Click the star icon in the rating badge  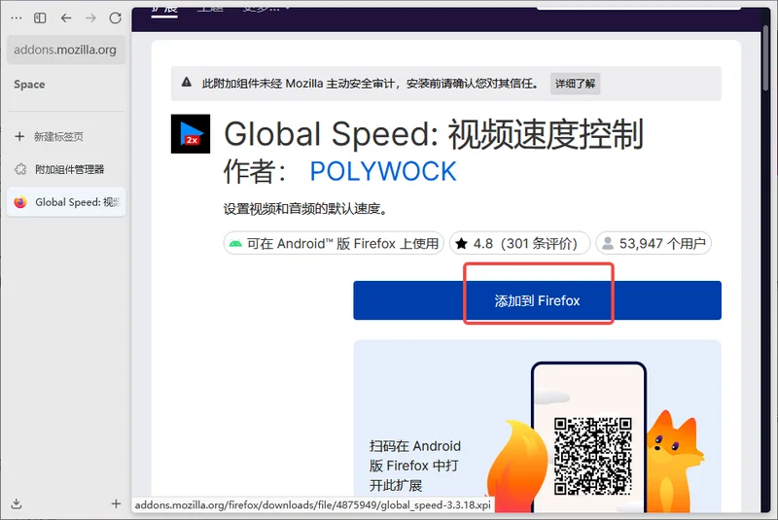pos(461,243)
